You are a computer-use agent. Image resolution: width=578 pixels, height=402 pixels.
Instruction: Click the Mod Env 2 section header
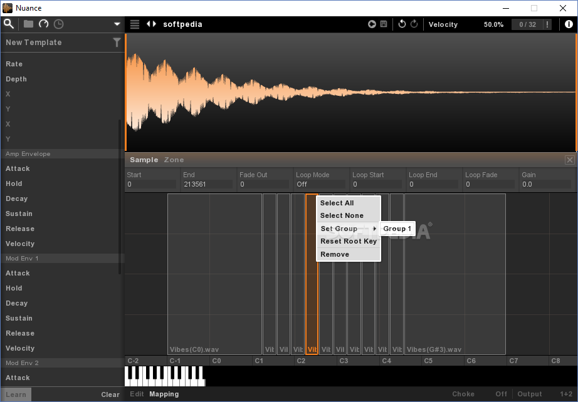[x=62, y=363]
